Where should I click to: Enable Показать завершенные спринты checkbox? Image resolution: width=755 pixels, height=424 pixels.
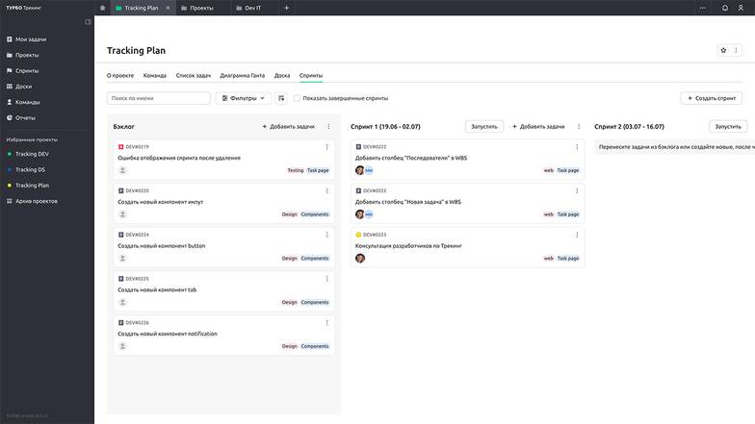pos(297,98)
